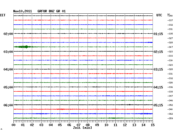
Task: Select DC offset value -338
Action: pos(170,92)
